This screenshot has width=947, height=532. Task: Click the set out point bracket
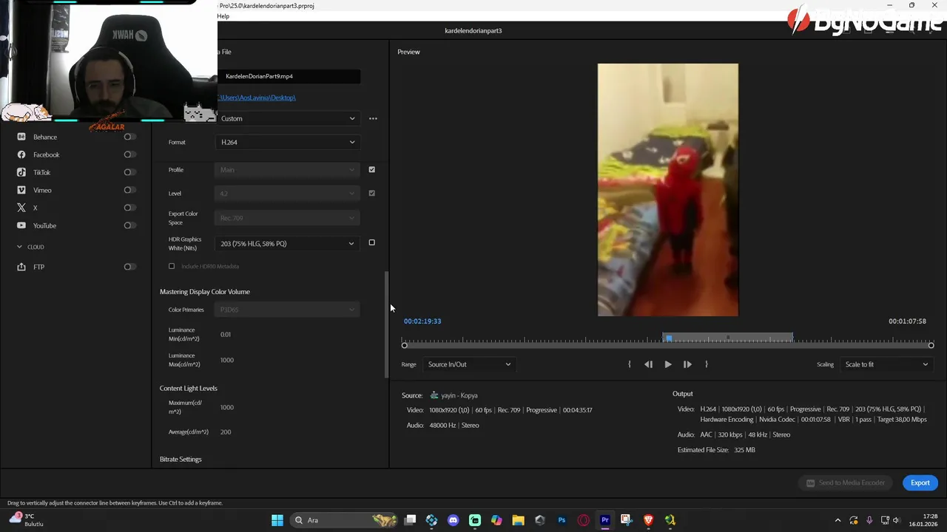coord(707,364)
